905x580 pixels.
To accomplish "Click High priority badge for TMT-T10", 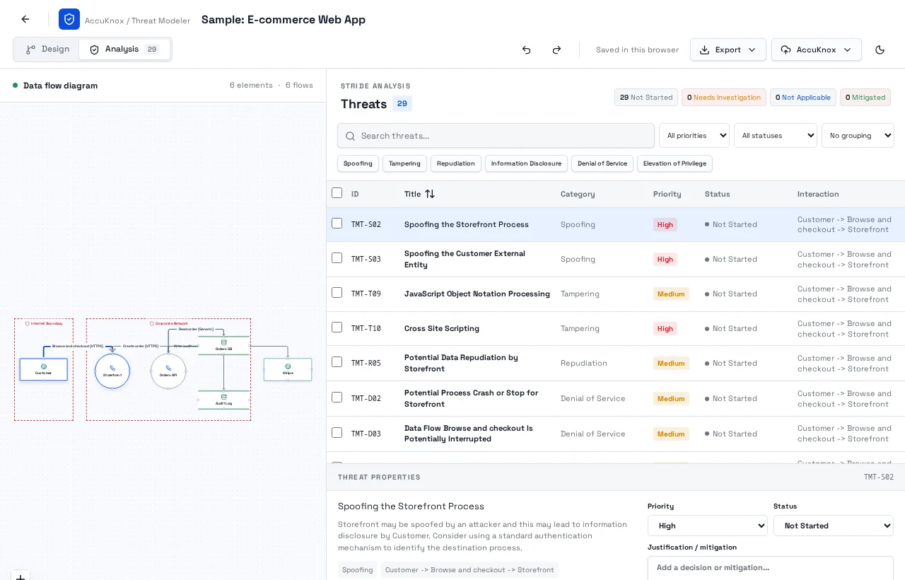I will (665, 328).
